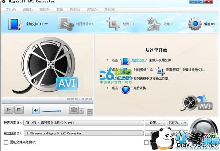Viewport: 220px width, 151px height.
Task: Click the playback progress bar
Action: (x=47, y=102)
